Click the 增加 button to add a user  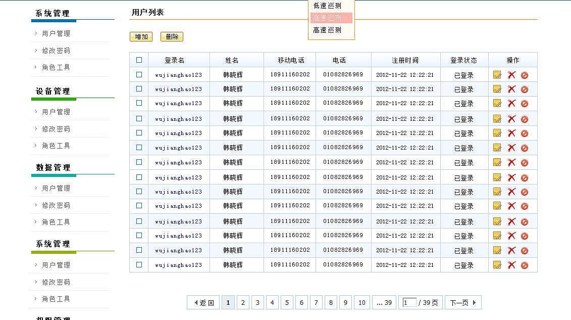coord(141,36)
